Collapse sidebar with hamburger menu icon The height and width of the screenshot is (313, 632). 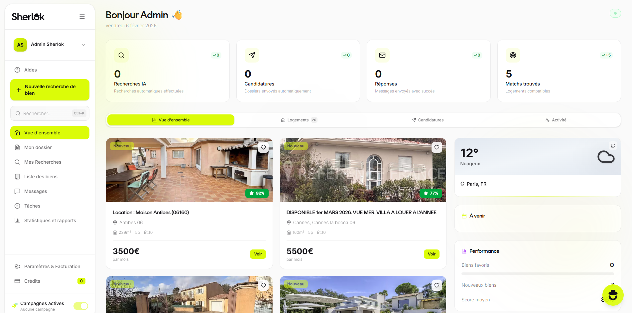click(82, 17)
